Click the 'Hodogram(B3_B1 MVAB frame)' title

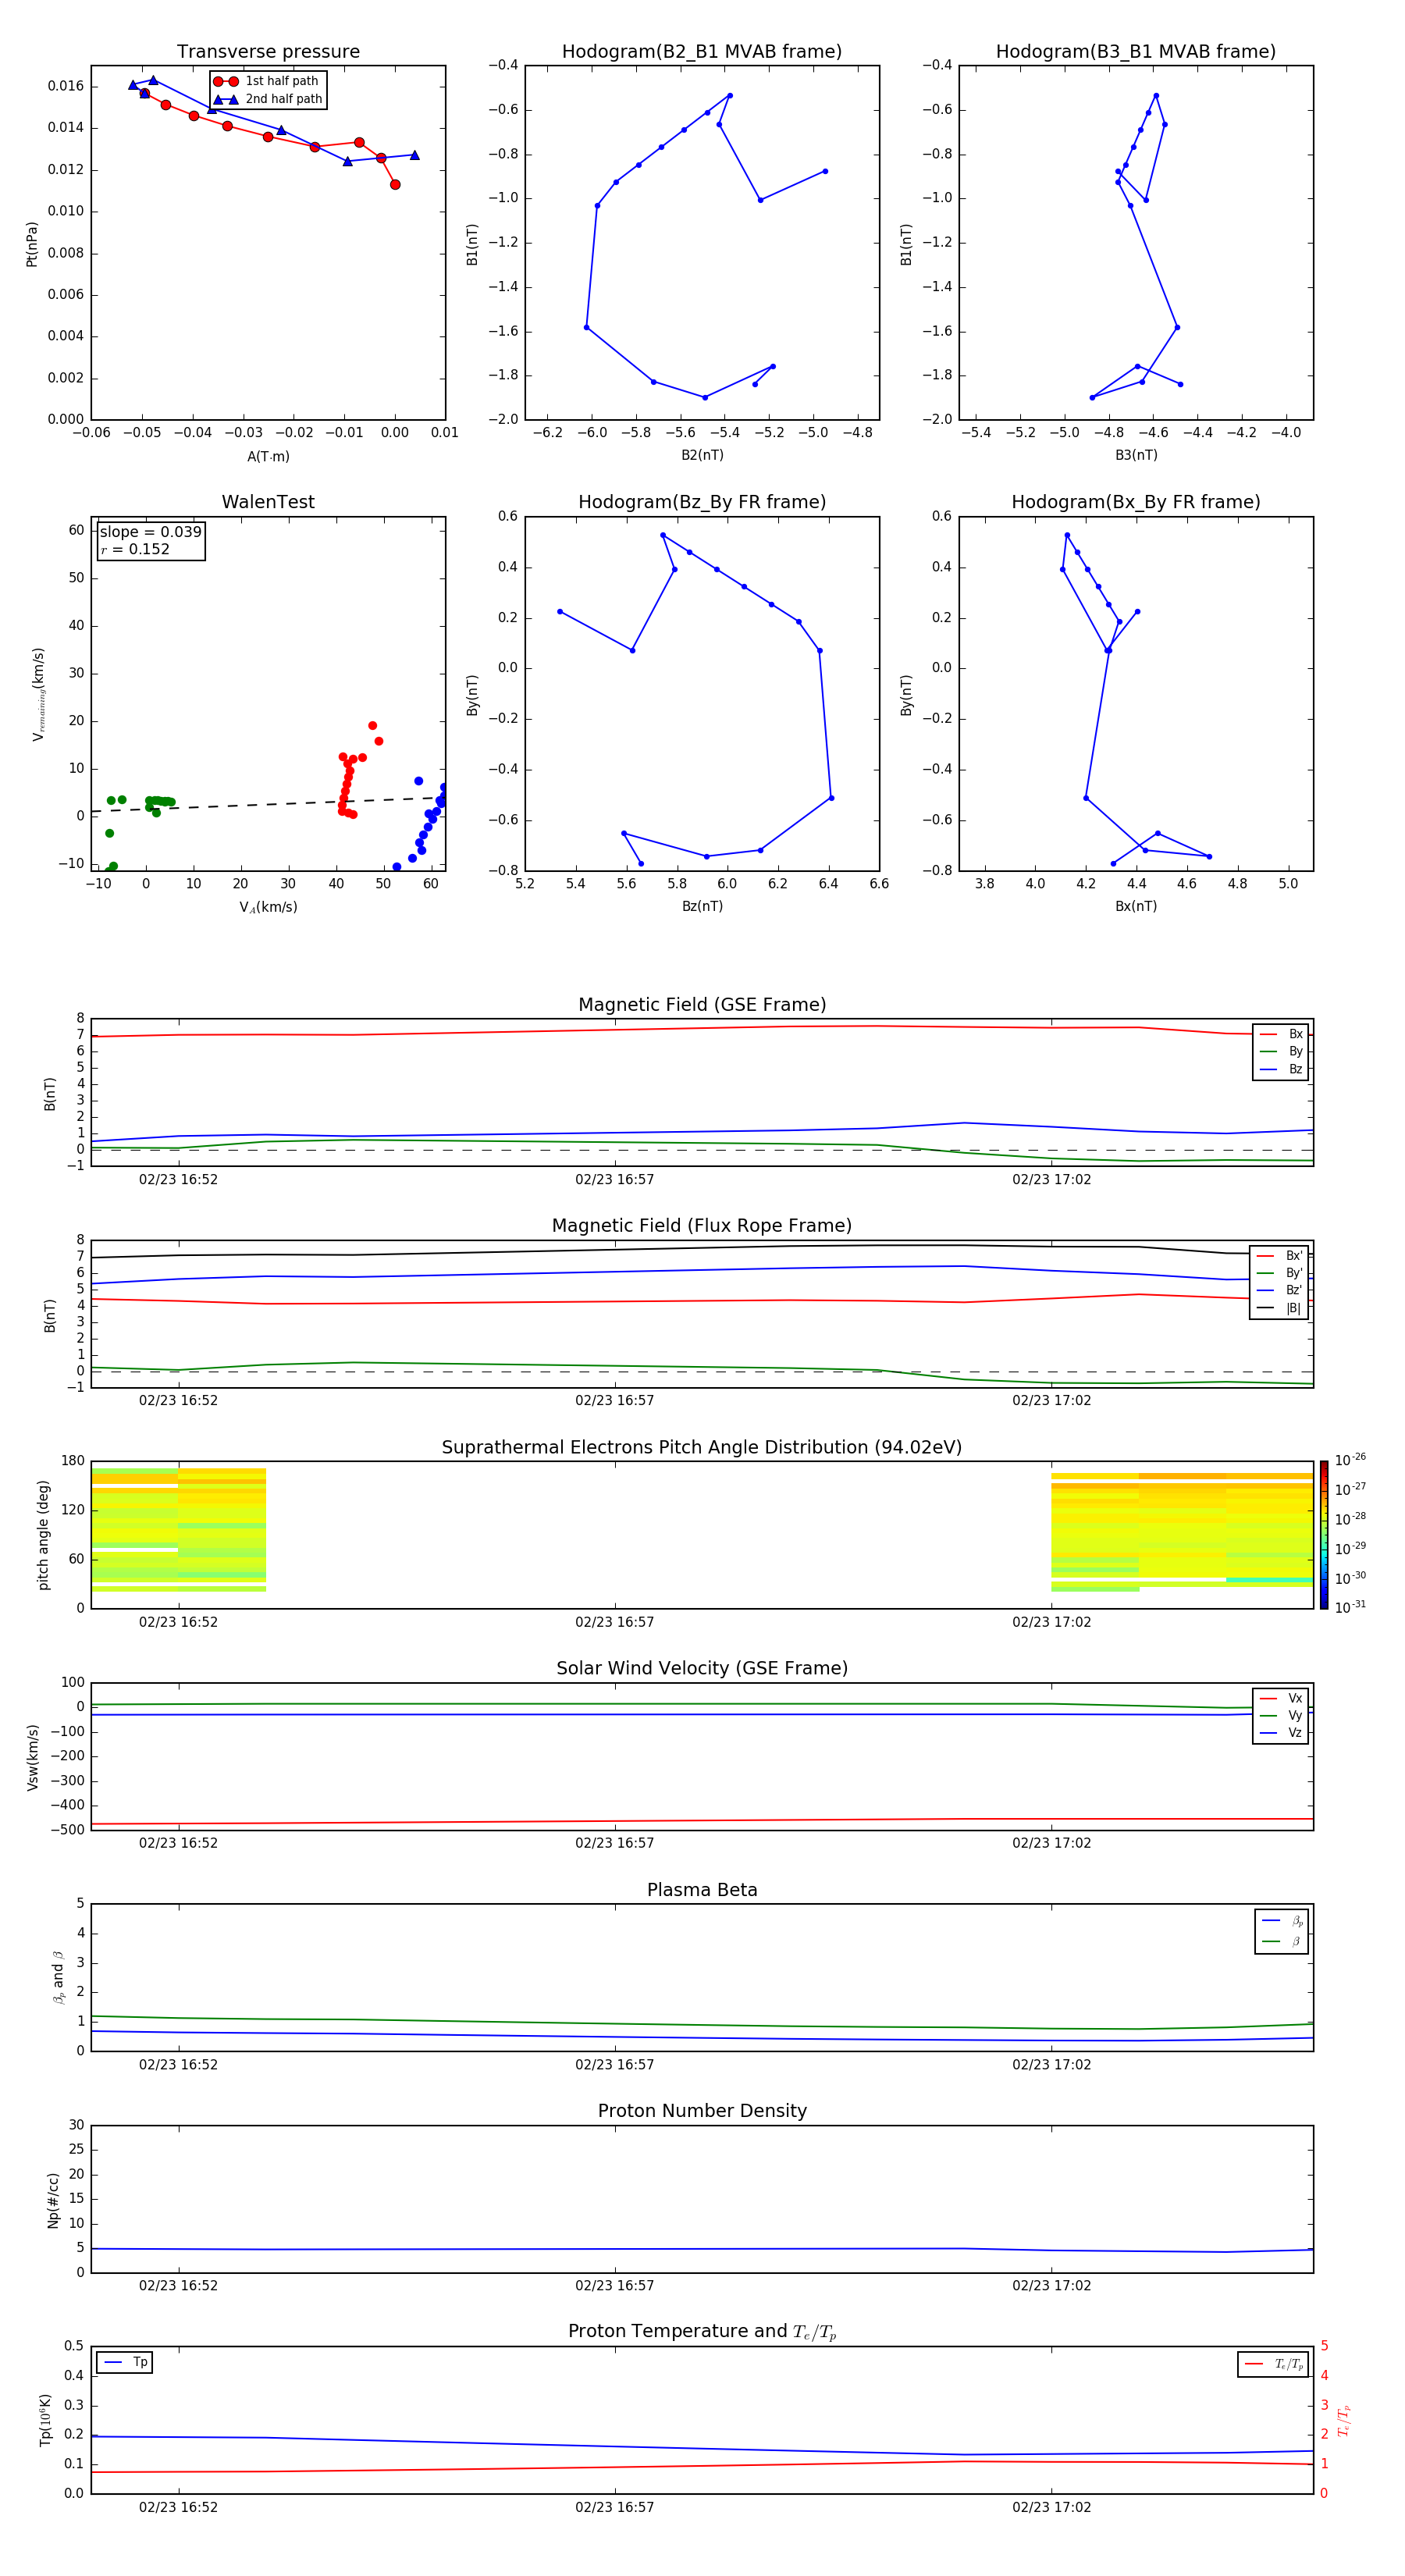[1136, 52]
